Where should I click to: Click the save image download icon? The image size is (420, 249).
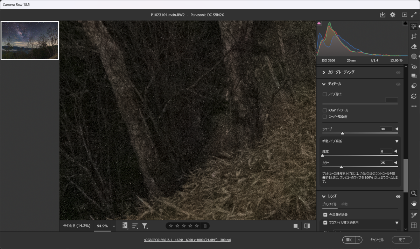coord(383,15)
